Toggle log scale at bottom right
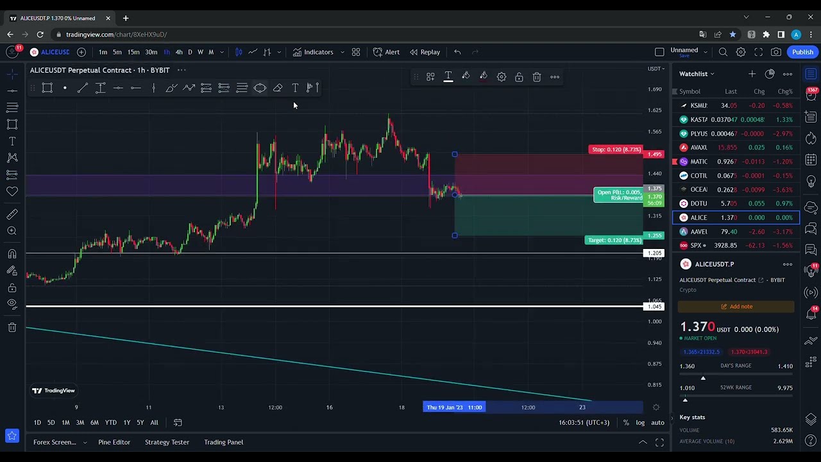The width and height of the screenshot is (821, 462). click(640, 422)
